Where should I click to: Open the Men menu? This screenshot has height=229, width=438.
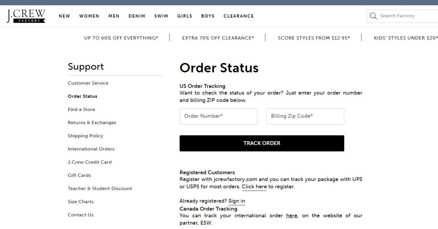pyautogui.click(x=114, y=16)
